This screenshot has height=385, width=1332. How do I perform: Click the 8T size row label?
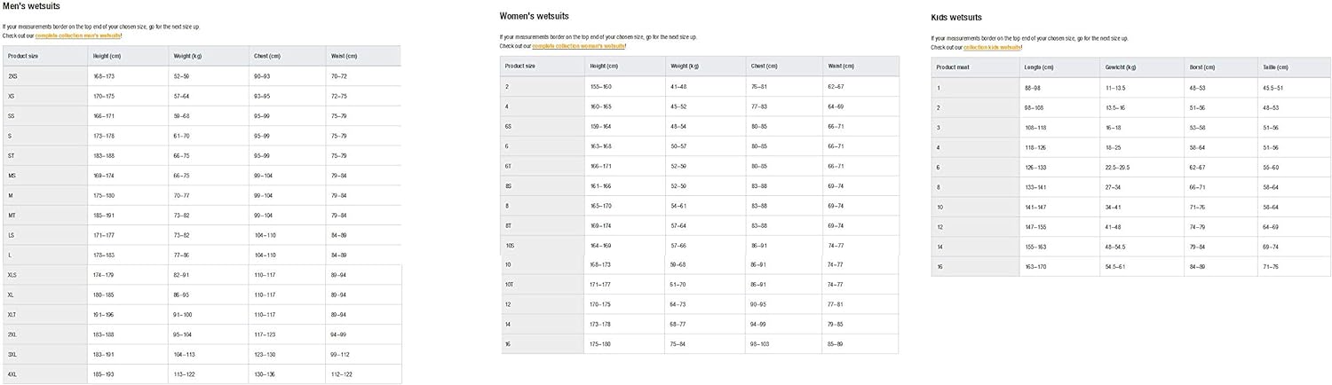click(x=508, y=225)
